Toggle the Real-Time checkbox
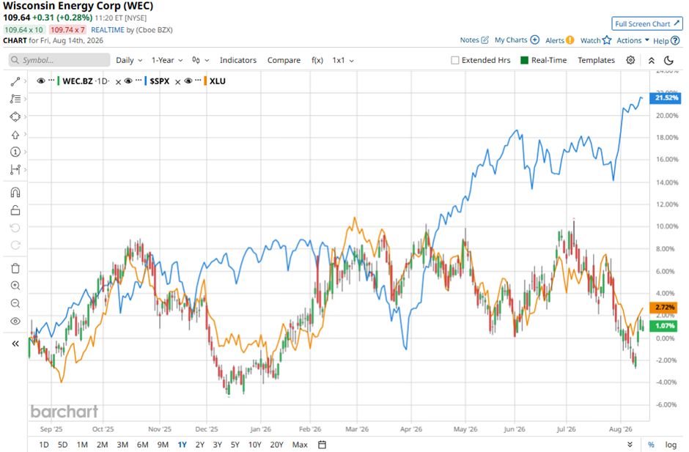Image resolution: width=689 pixels, height=452 pixels. click(x=524, y=60)
